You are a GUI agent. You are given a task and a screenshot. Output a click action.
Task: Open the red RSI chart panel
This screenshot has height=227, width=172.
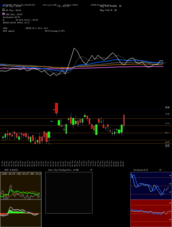point(151,213)
